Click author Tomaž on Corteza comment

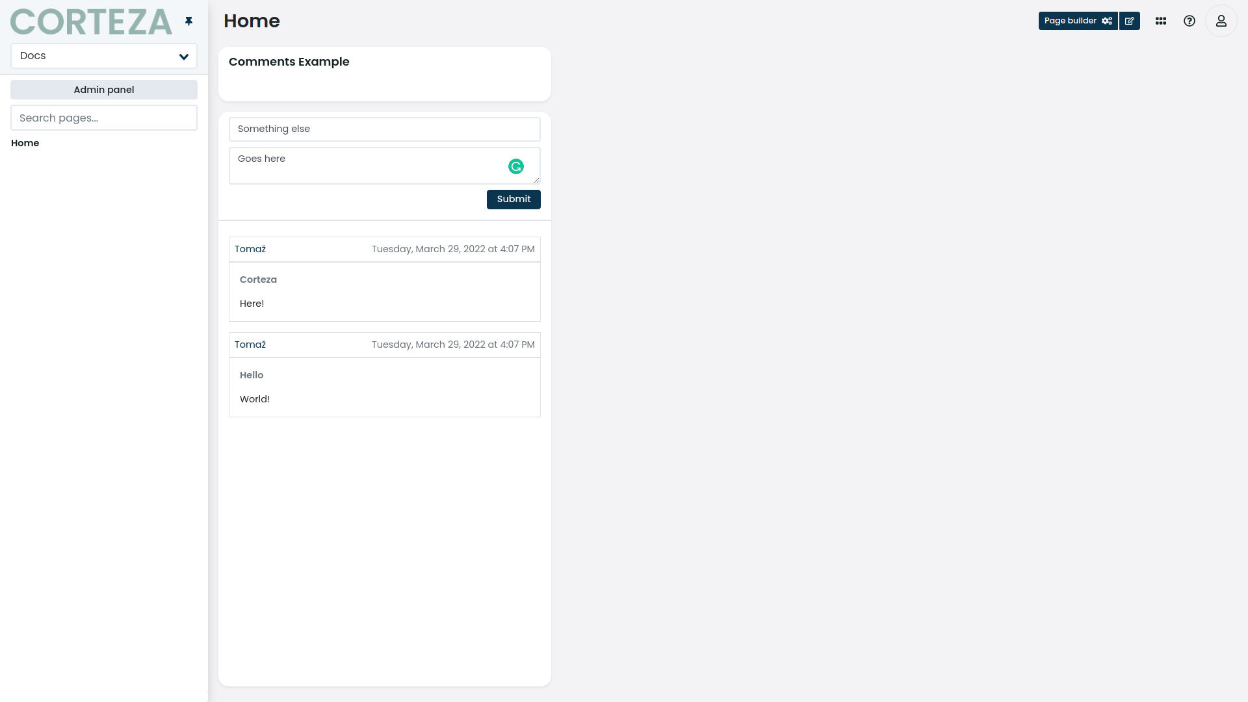[x=250, y=250]
